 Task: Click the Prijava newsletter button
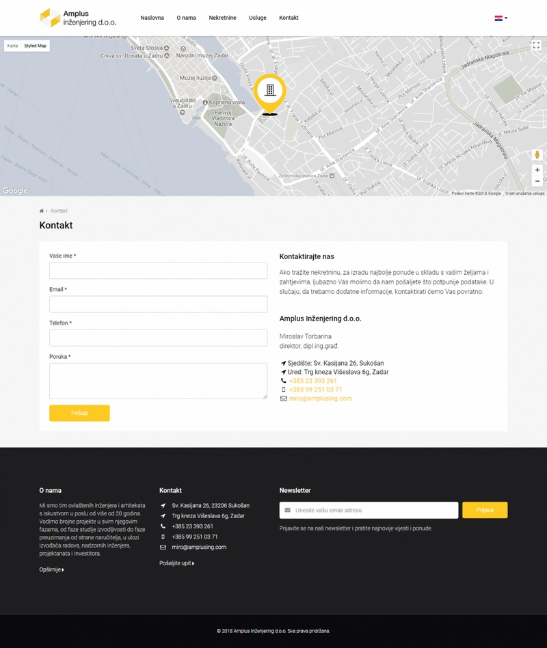coord(485,510)
